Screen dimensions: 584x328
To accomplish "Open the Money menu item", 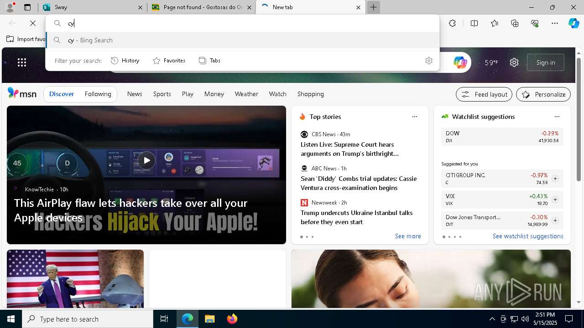I will tap(214, 94).
